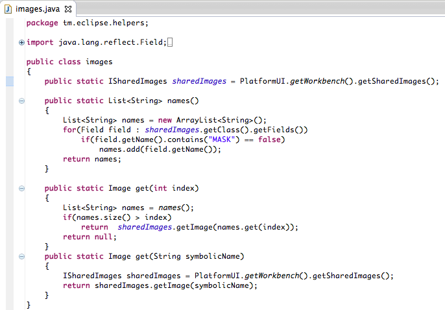Viewport: 445px width, 310px height.
Task: Collapse the get(int index) method
Action: click(21, 188)
